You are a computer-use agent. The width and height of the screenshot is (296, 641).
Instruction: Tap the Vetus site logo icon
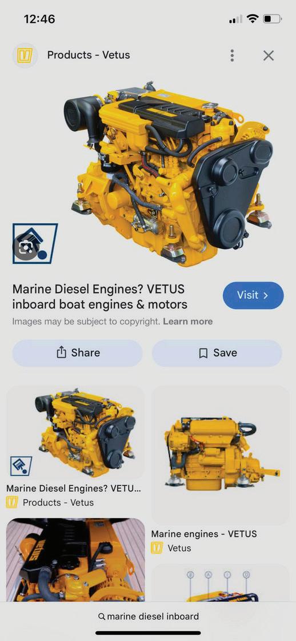25,55
